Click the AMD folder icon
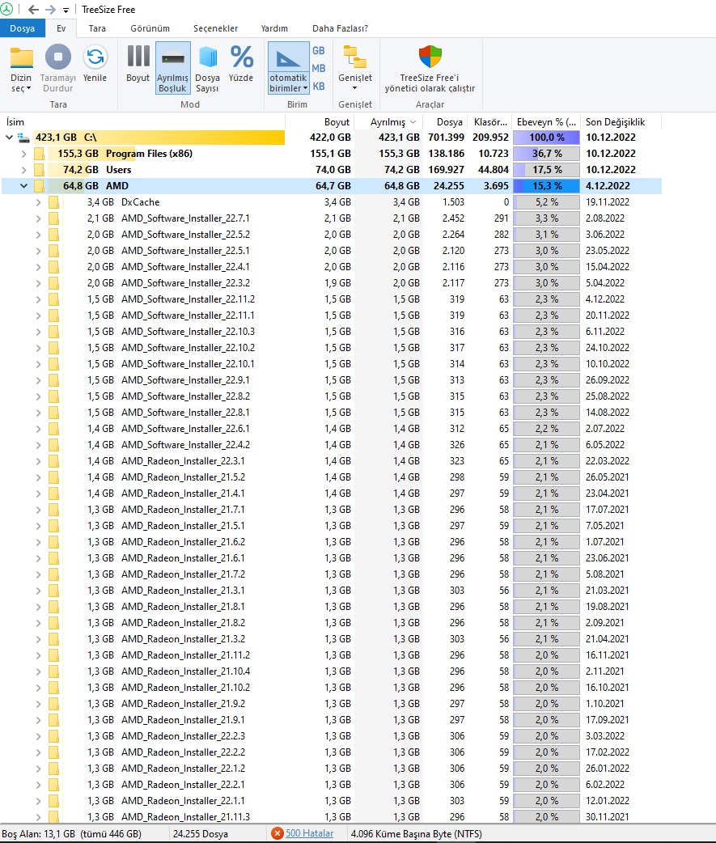 (39, 186)
